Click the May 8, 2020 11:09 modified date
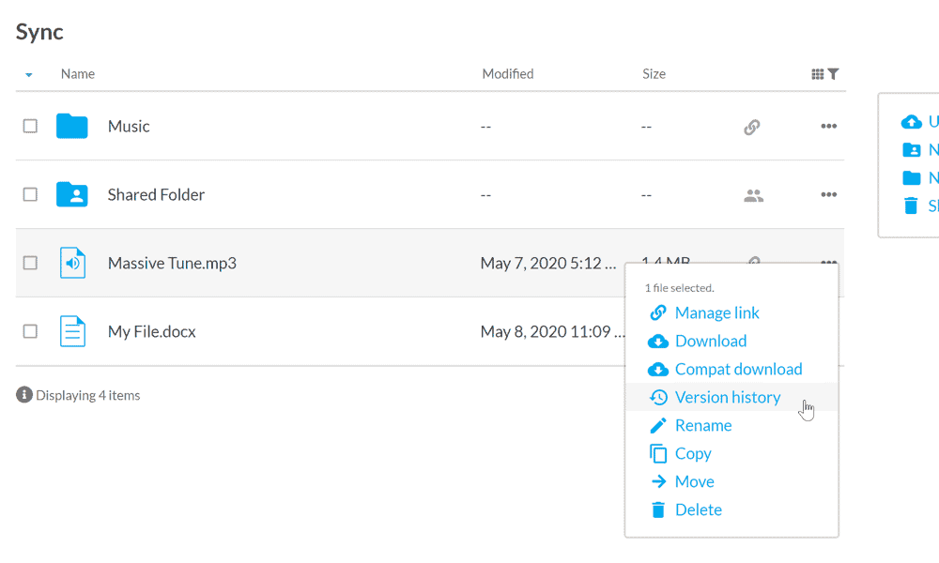939x563 pixels. tap(552, 331)
